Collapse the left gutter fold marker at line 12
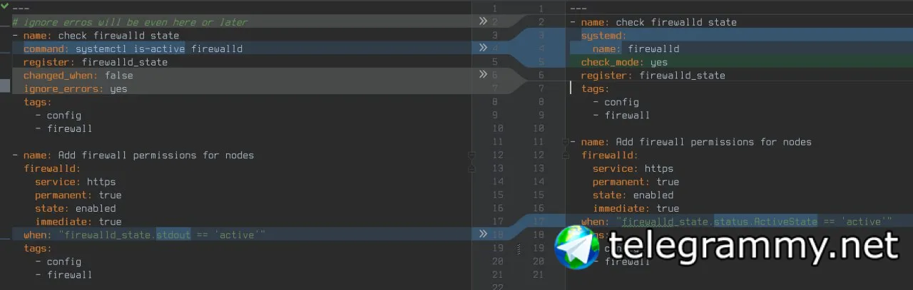The width and height of the screenshot is (913, 290). 471,155
